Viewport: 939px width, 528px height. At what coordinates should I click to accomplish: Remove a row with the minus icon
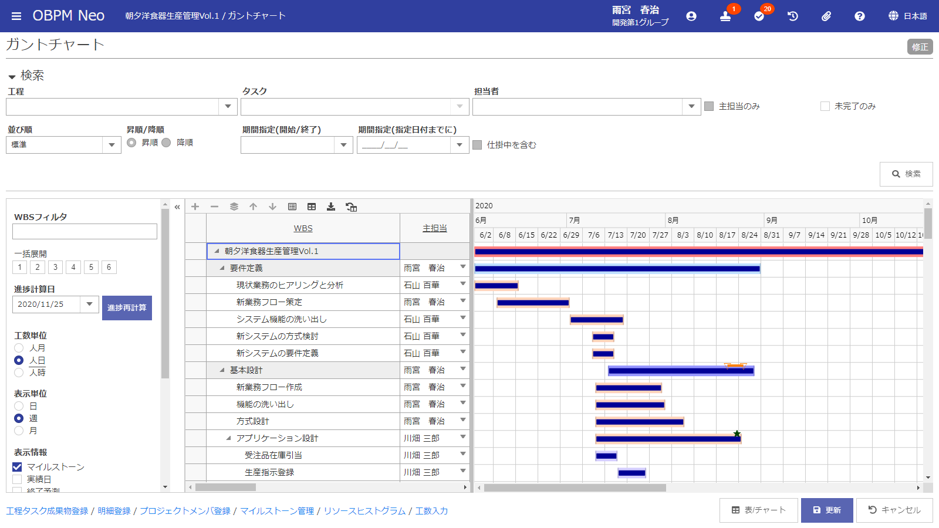[x=215, y=207]
